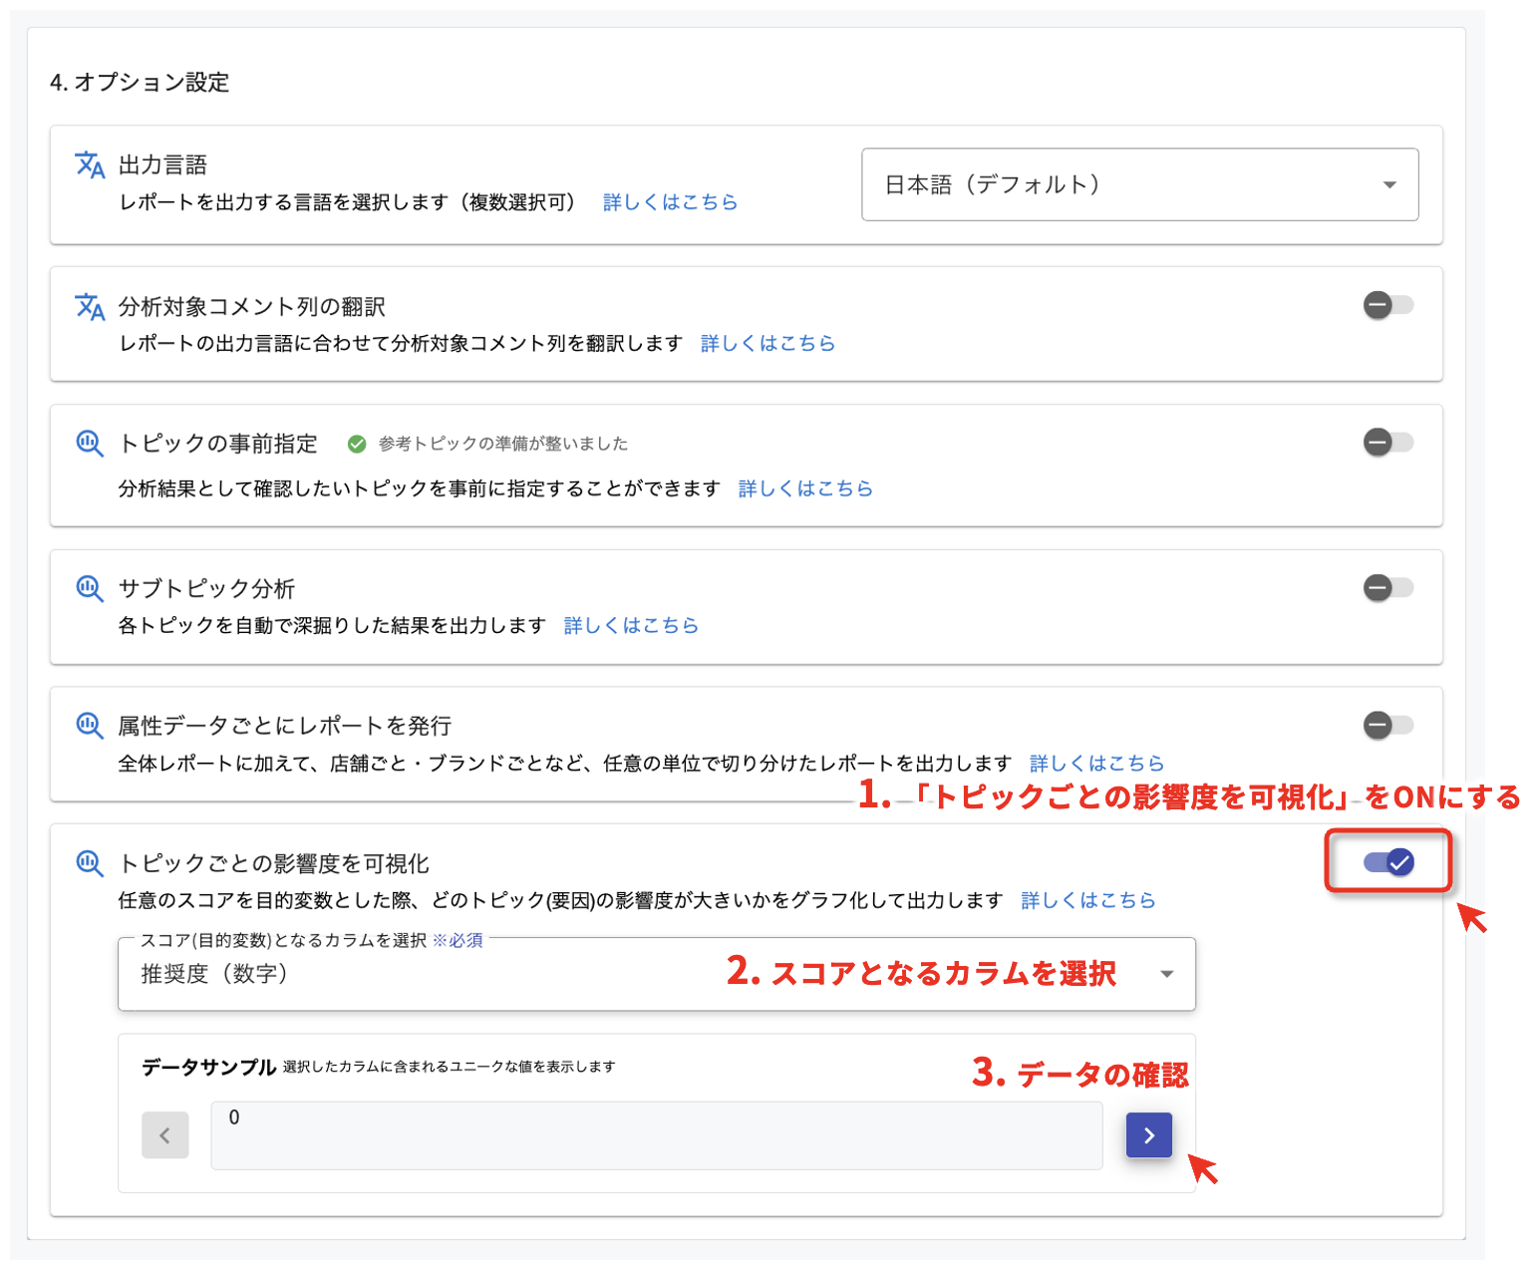Click the analysis icon beside トピックごとの影響度を可視化
The width and height of the screenshot is (1531, 1270).
90,863
